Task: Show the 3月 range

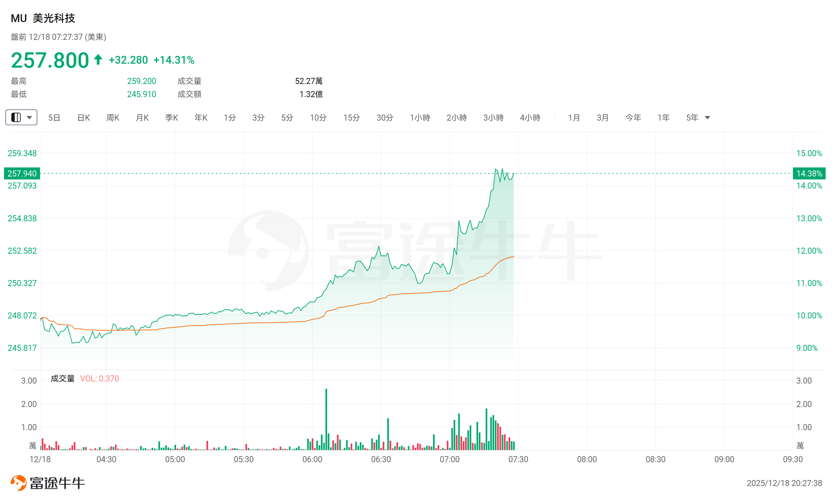Action: point(603,117)
